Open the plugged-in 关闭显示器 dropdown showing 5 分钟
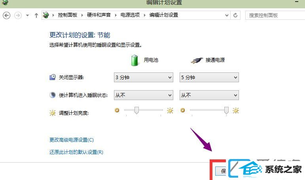This screenshot has width=305, height=180. (209, 78)
